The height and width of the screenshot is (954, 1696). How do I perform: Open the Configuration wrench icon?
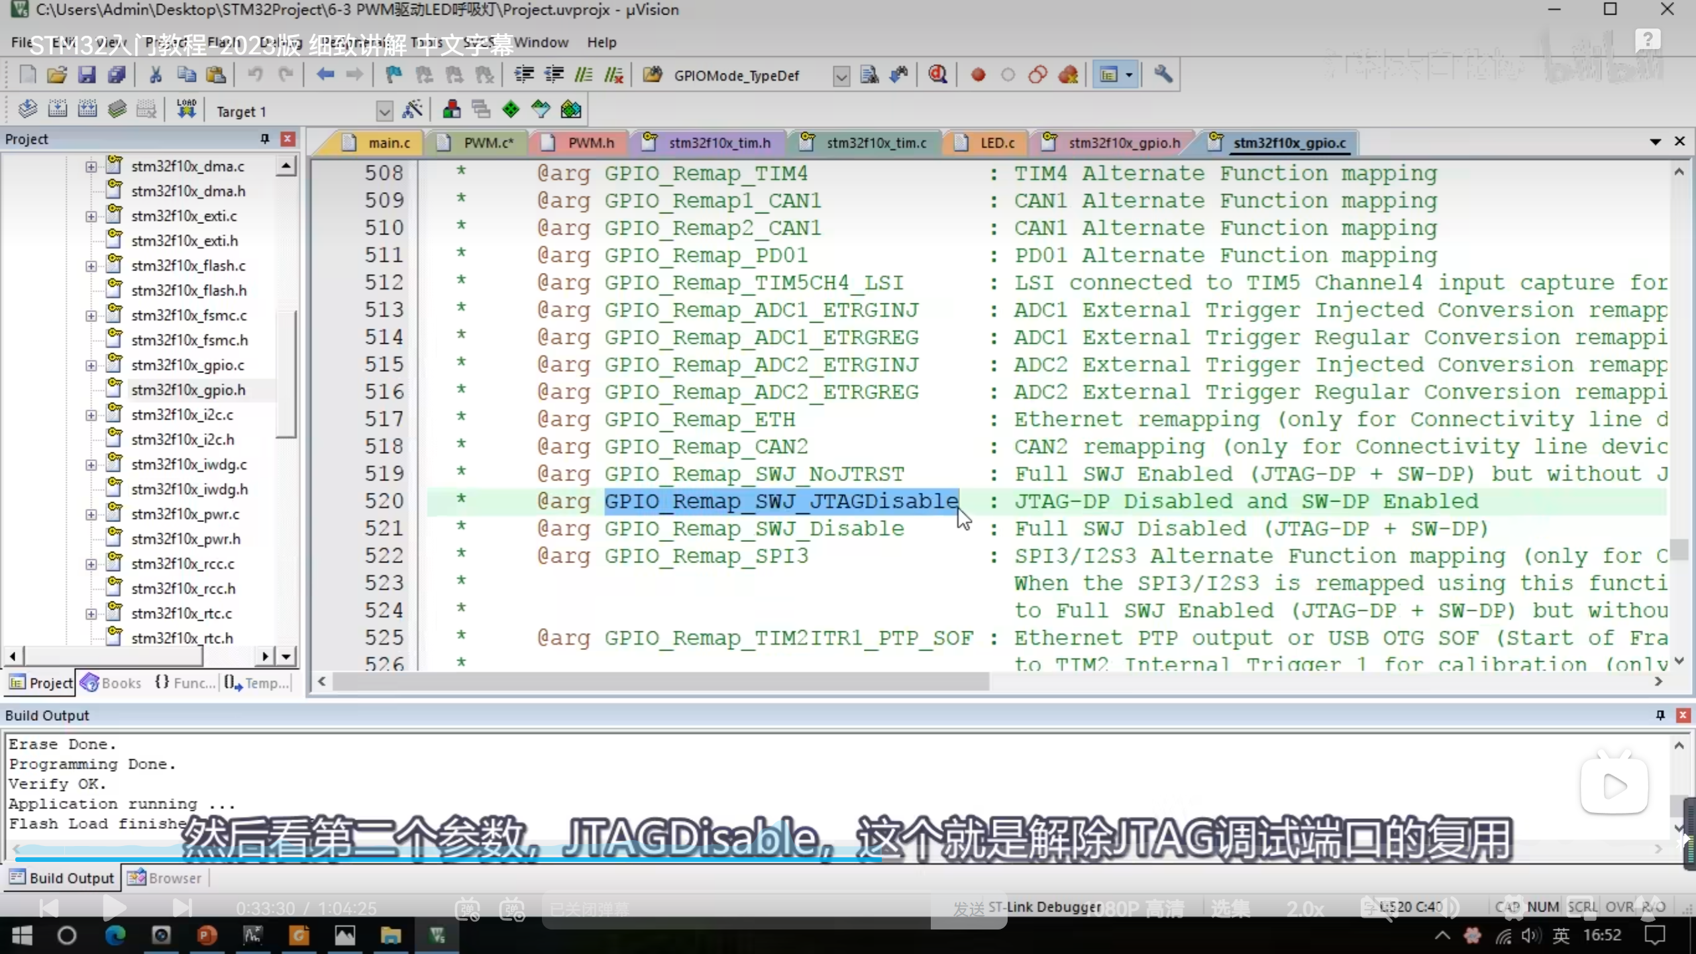click(x=1163, y=75)
